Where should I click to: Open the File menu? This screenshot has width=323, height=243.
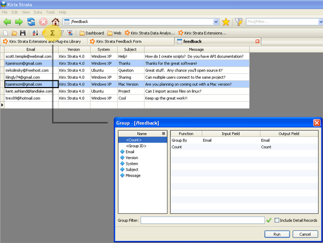(4, 12)
